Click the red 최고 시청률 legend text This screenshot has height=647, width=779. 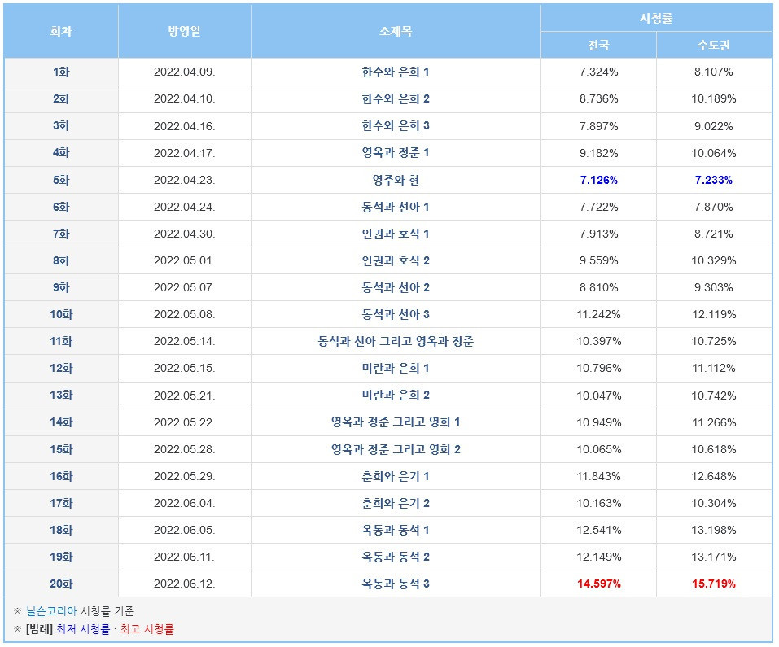point(147,629)
